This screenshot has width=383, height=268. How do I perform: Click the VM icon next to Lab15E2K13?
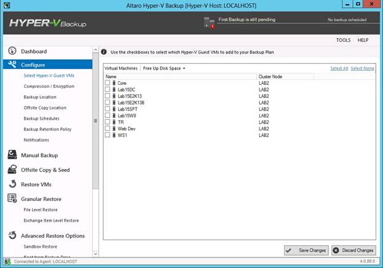pyautogui.click(x=114, y=96)
